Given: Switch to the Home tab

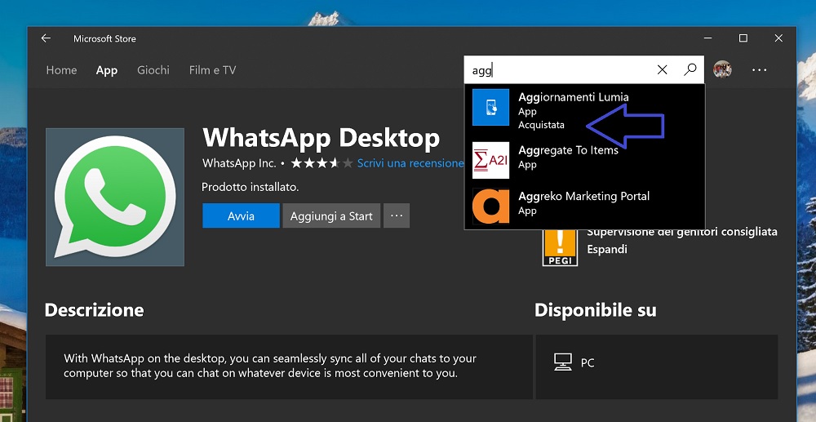Looking at the screenshot, I should click(61, 70).
